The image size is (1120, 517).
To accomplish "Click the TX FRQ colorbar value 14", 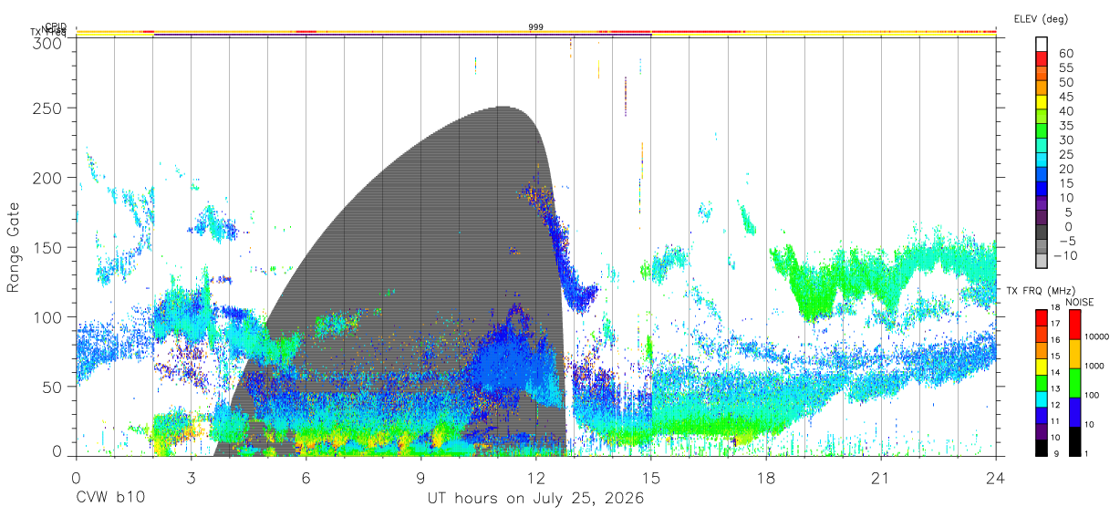I will (x=1057, y=372).
